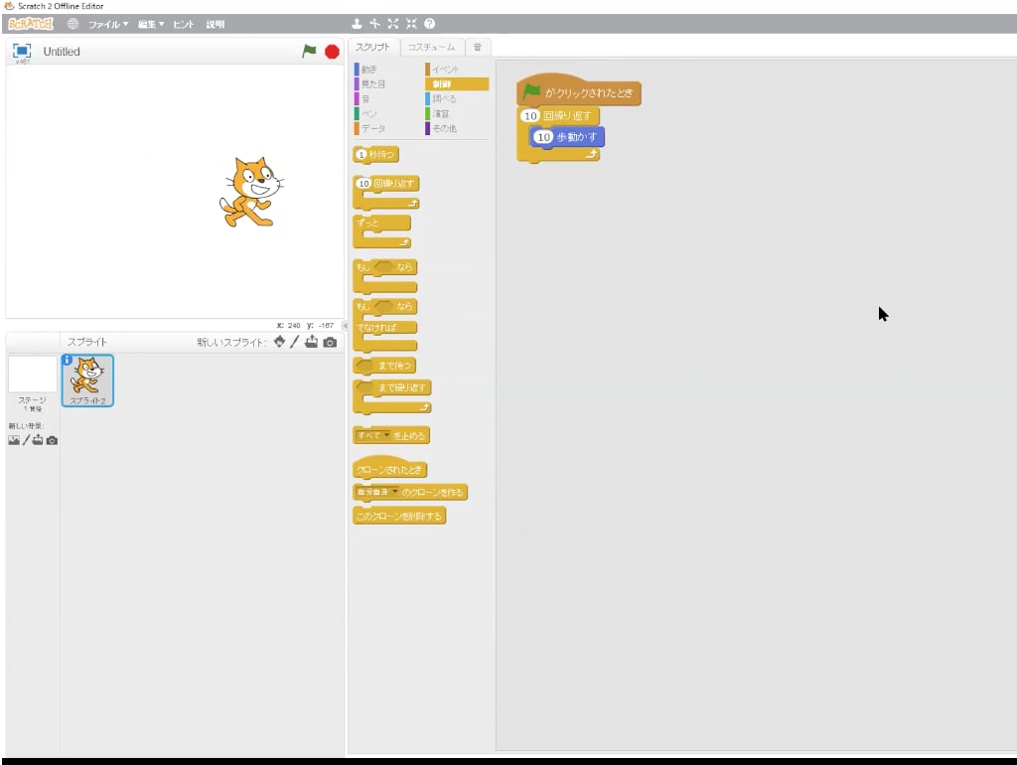The width and height of the screenshot is (1017, 765).
Task: Select the Duplicate stamp icon in the toolbar
Action: (357, 24)
